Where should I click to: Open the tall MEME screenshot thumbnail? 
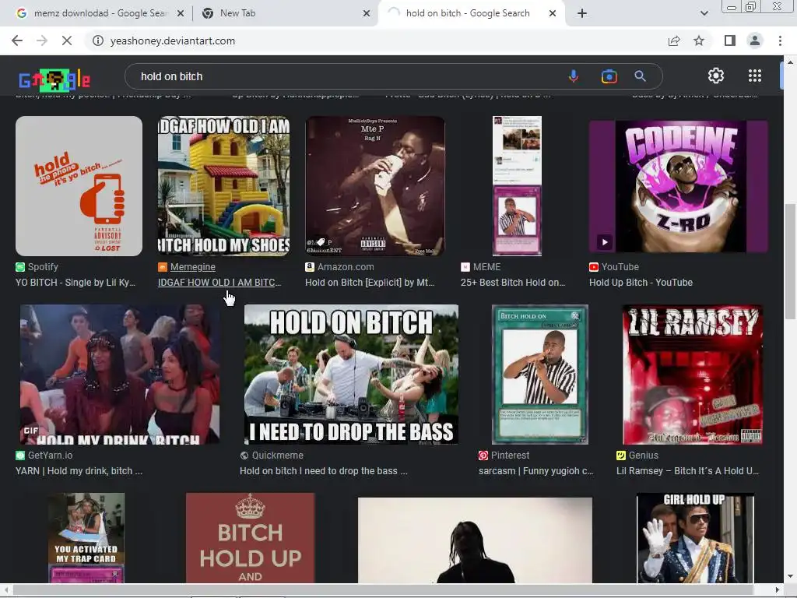point(517,185)
